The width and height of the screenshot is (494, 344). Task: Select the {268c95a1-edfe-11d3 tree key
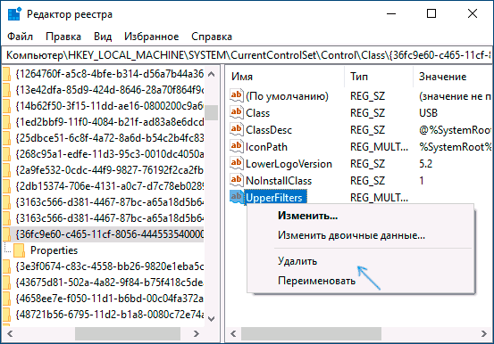[x=109, y=154]
